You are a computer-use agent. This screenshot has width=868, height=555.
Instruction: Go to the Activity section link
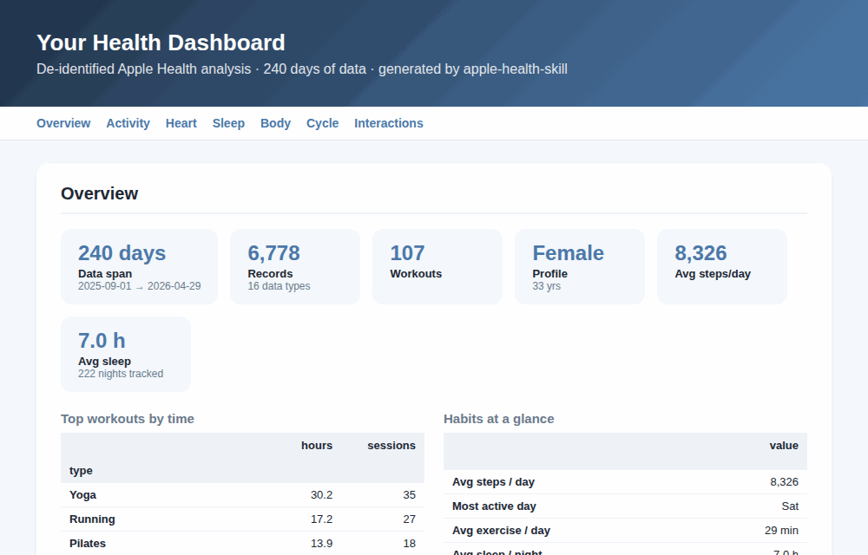pos(128,123)
